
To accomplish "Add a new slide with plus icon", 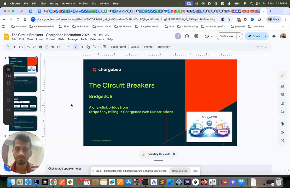I will 14,47.
